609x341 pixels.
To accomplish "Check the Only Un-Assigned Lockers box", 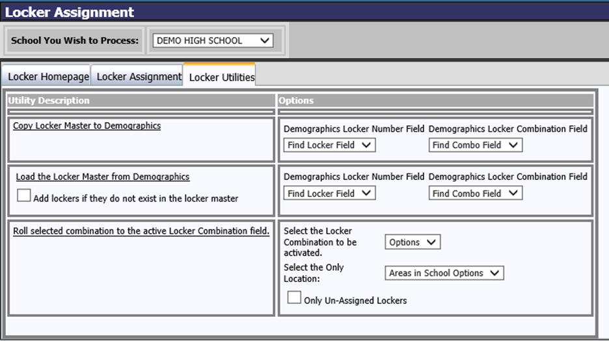I will pos(295,298).
